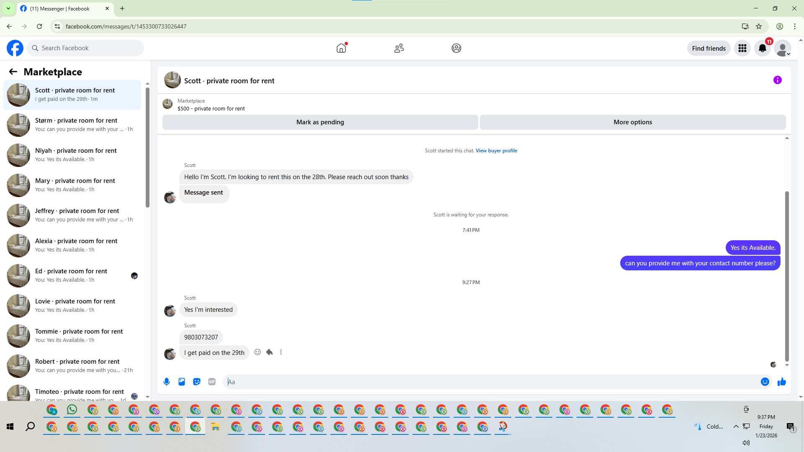Image resolution: width=804 pixels, height=452 pixels.
Task: Send a thumbs up like
Action: pyautogui.click(x=781, y=382)
